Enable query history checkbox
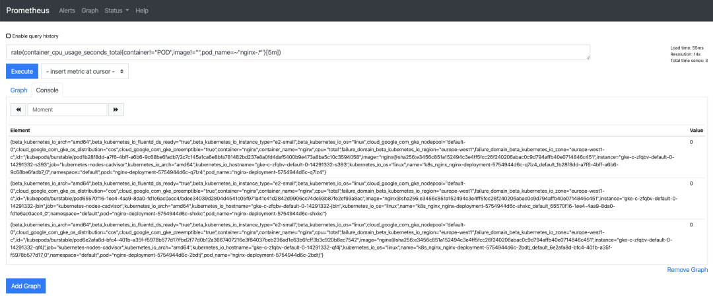 pos(8,36)
